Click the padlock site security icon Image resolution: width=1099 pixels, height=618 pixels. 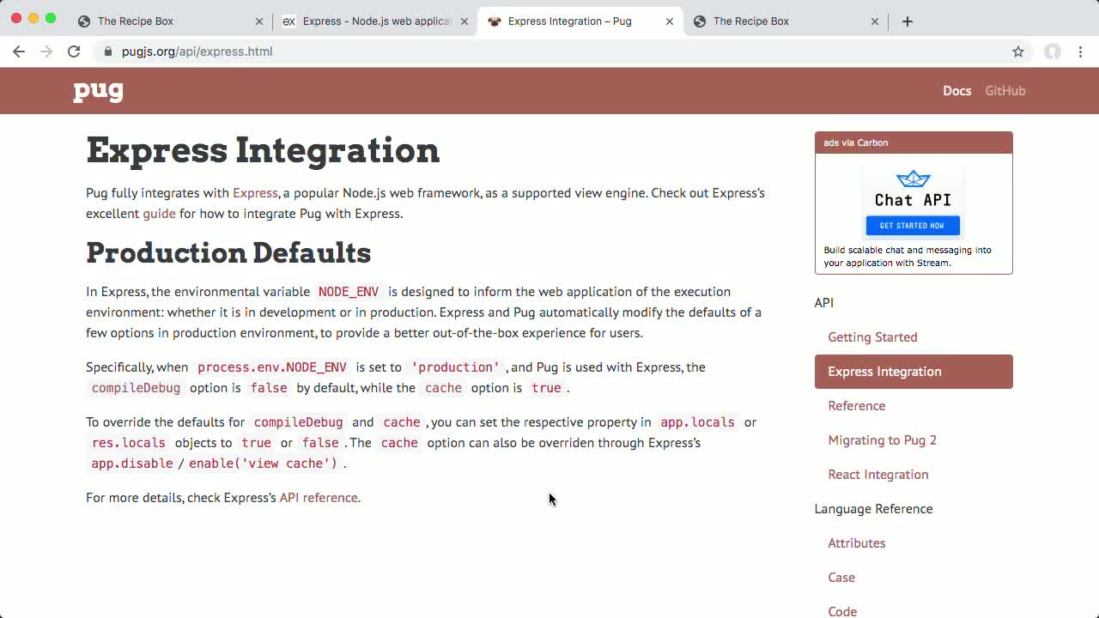(107, 51)
